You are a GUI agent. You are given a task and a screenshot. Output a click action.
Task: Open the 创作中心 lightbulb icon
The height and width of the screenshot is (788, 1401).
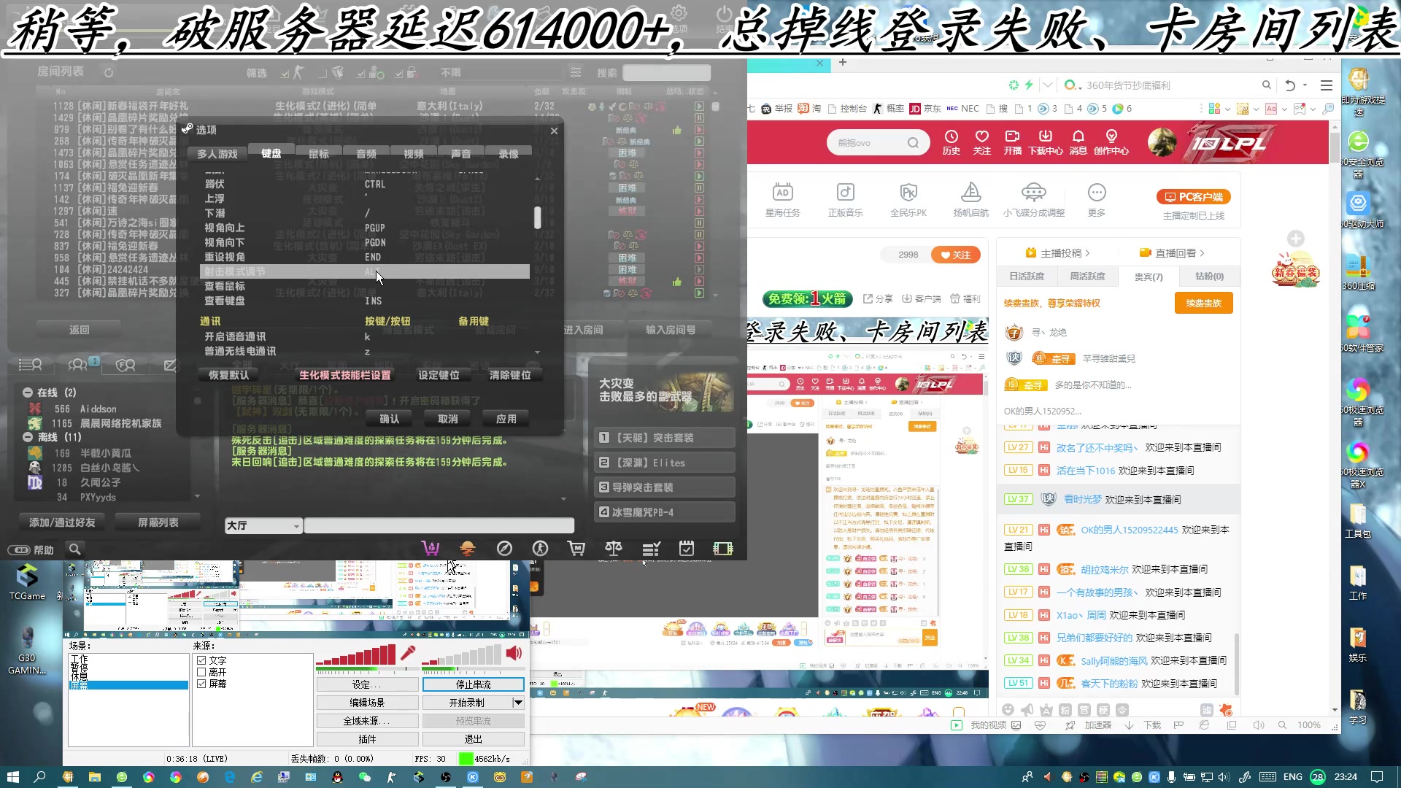(x=1111, y=136)
